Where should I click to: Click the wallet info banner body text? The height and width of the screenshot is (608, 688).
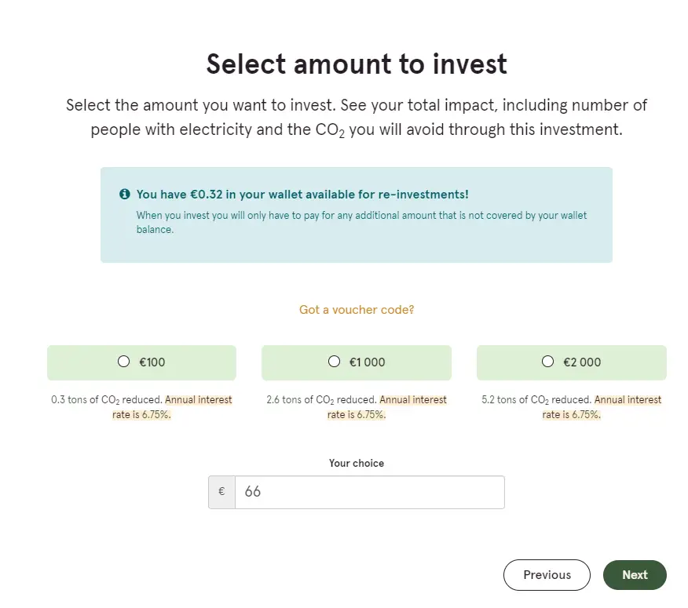(x=361, y=222)
